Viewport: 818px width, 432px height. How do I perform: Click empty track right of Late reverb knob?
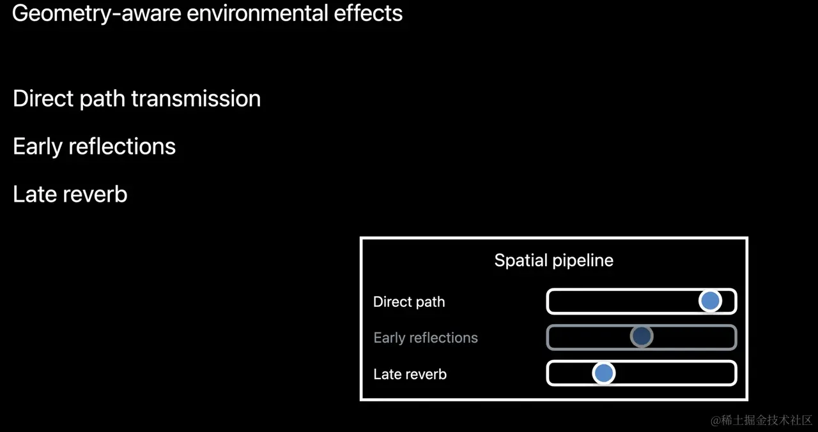tap(674, 373)
